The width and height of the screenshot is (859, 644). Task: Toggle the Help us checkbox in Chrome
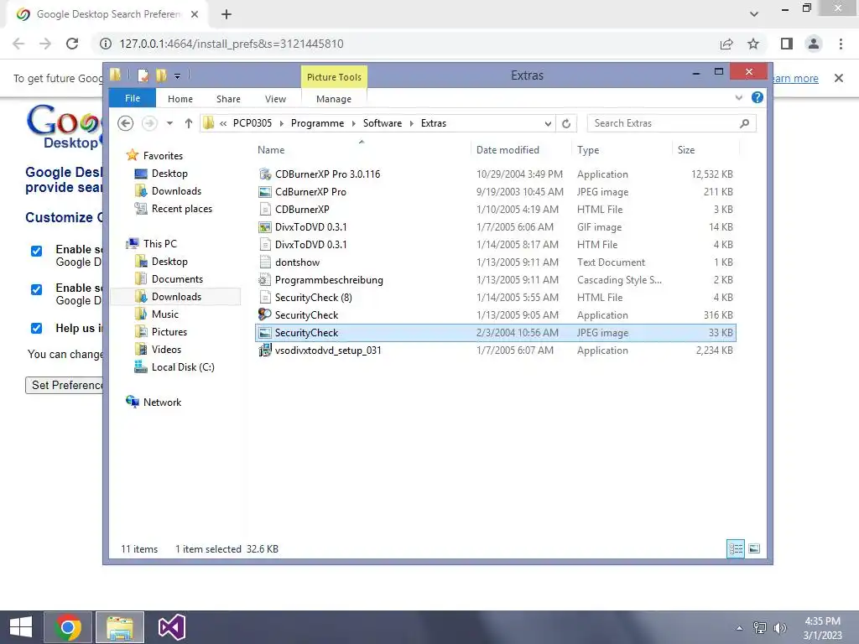[x=36, y=329]
